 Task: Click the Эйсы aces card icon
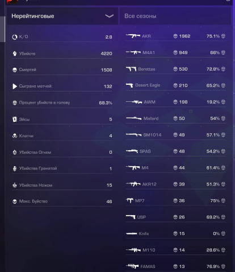click(x=15, y=119)
